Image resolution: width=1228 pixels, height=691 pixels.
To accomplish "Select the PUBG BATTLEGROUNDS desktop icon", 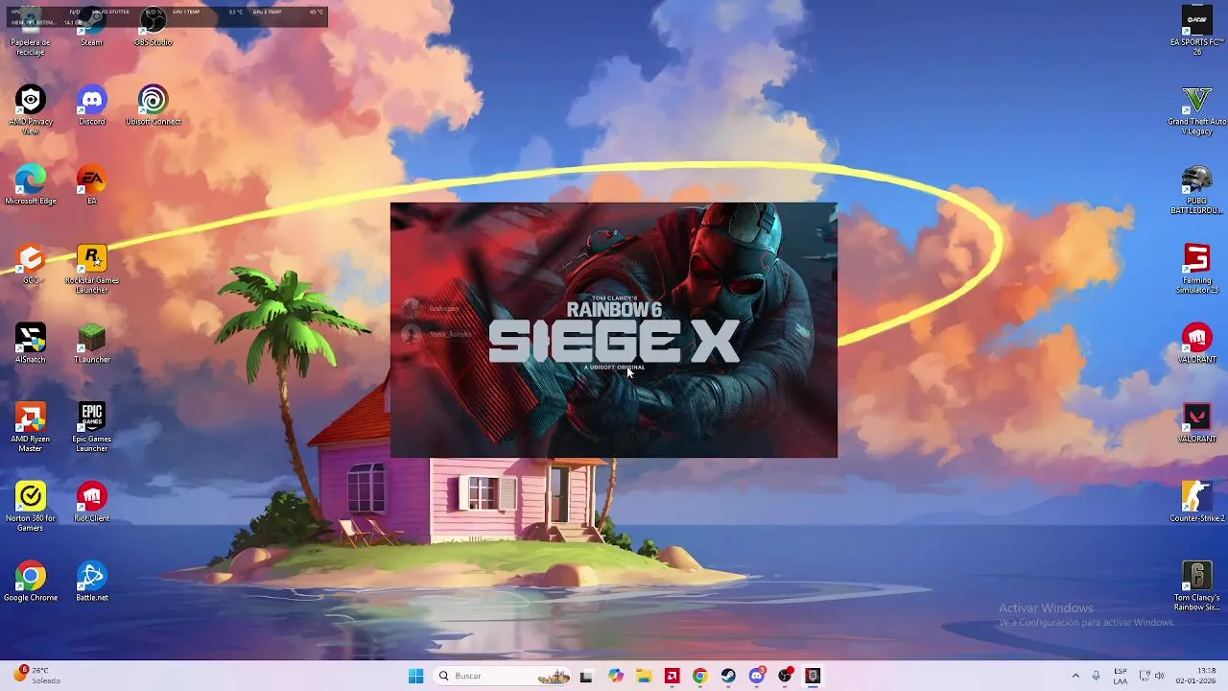I will pyautogui.click(x=1196, y=190).
